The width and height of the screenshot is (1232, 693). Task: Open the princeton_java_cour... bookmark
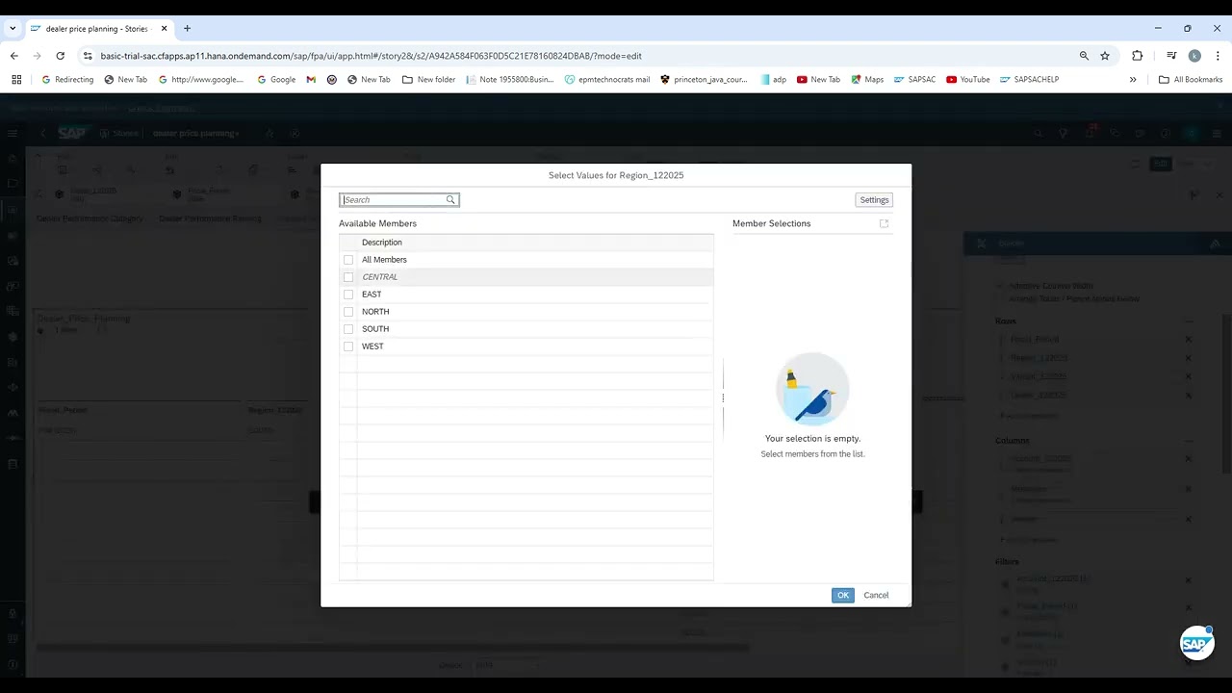pyautogui.click(x=704, y=80)
